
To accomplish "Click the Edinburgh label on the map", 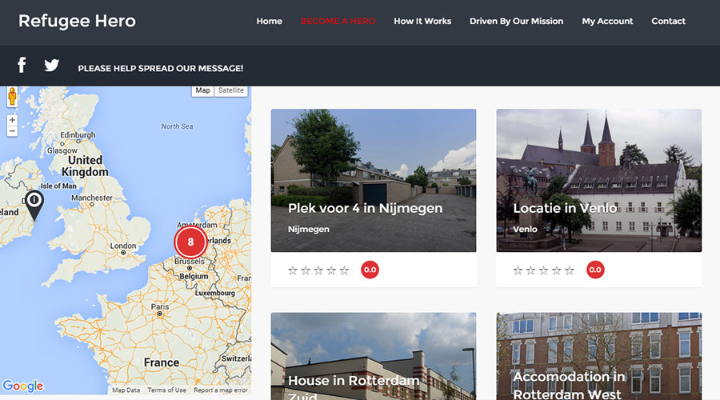I will pos(78,134).
